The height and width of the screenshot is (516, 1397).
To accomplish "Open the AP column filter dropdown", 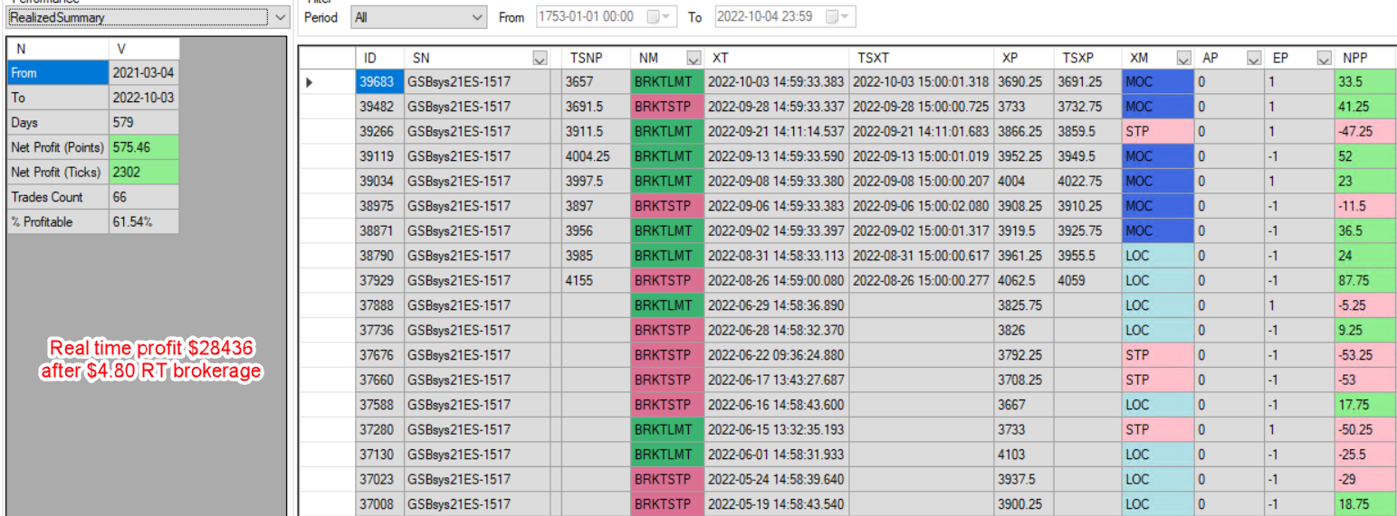I will 1253,59.
